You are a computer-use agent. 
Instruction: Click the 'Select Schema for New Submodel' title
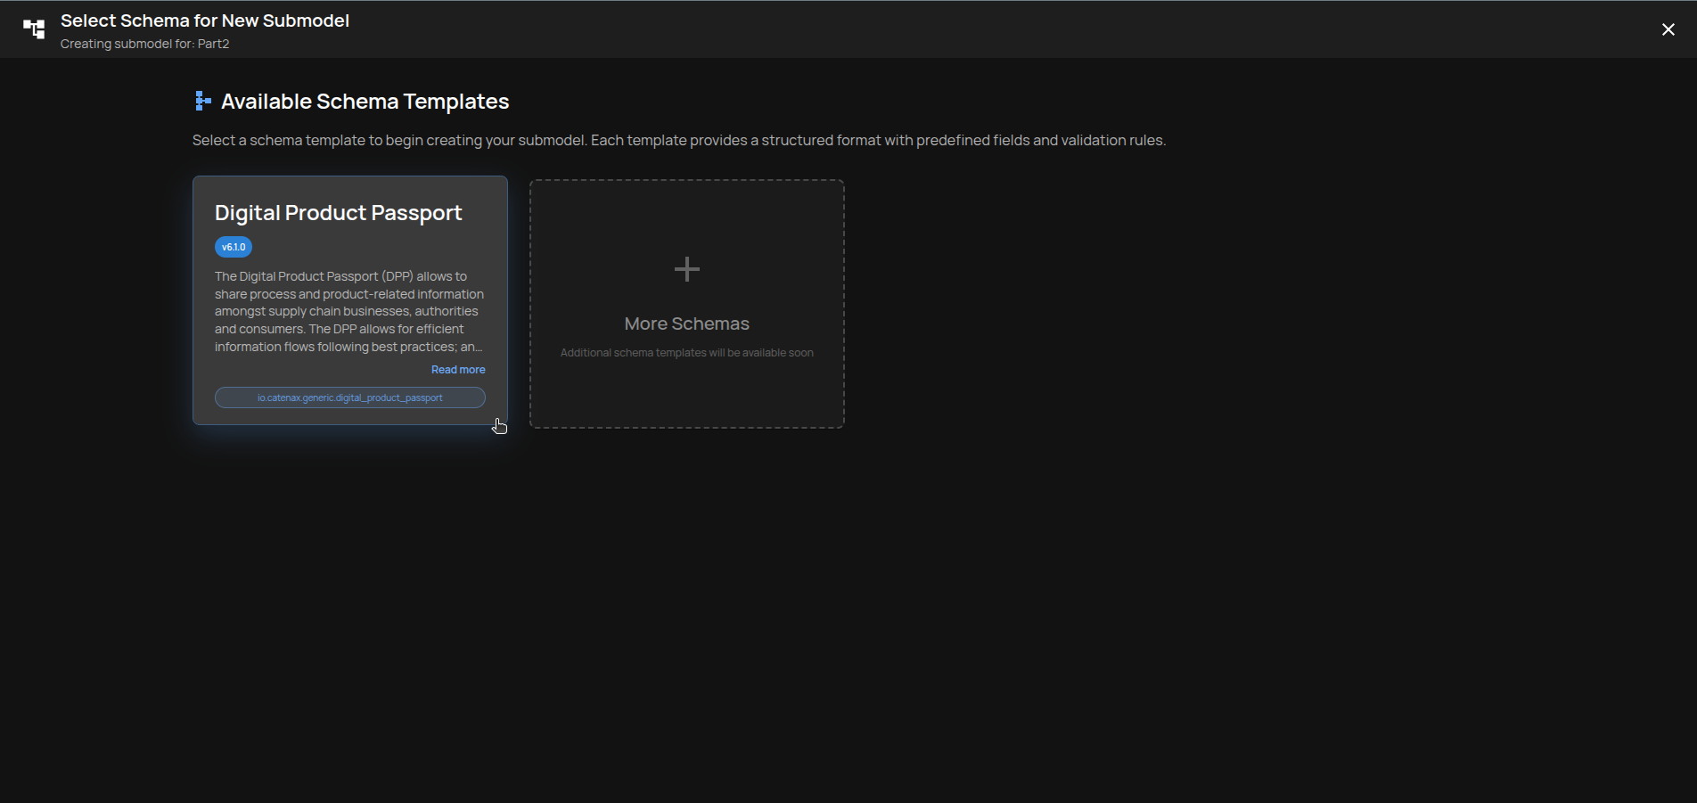(204, 20)
